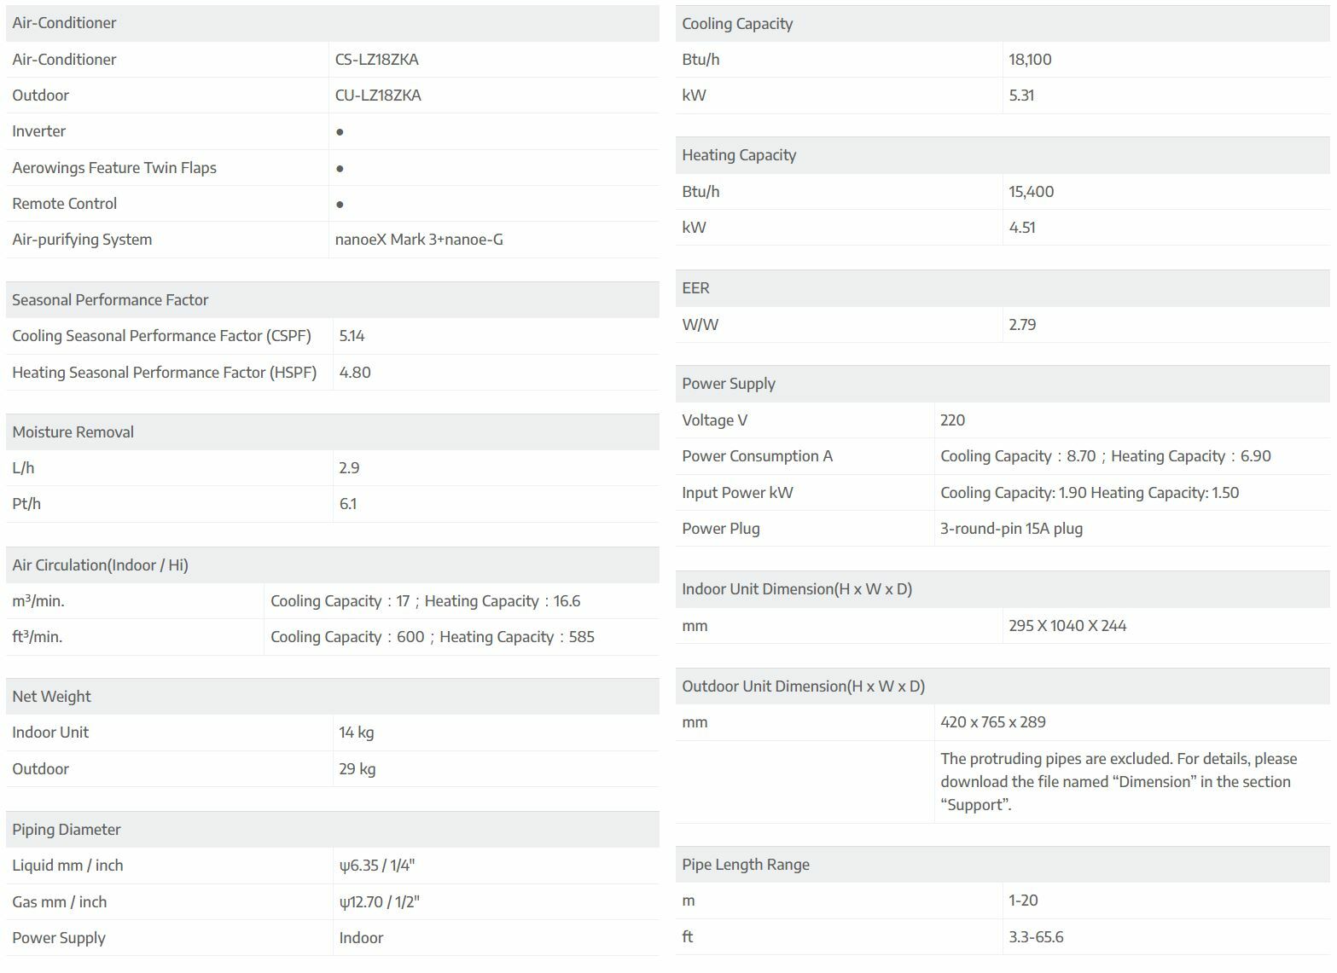Click the Cooling Capacity section header

[737, 24]
